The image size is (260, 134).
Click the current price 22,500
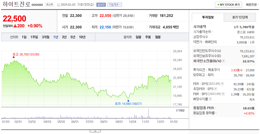[15, 18]
